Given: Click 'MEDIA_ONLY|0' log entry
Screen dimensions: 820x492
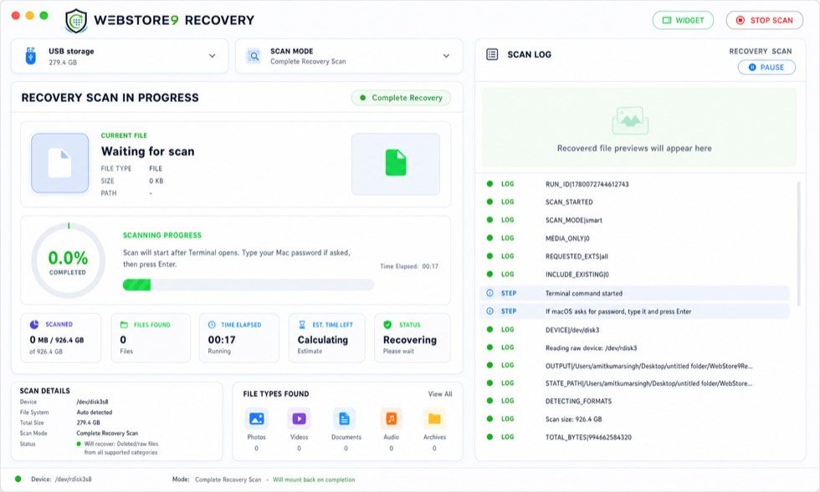Looking at the screenshot, I should [567, 238].
